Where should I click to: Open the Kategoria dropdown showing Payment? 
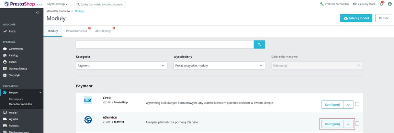pos(121,65)
